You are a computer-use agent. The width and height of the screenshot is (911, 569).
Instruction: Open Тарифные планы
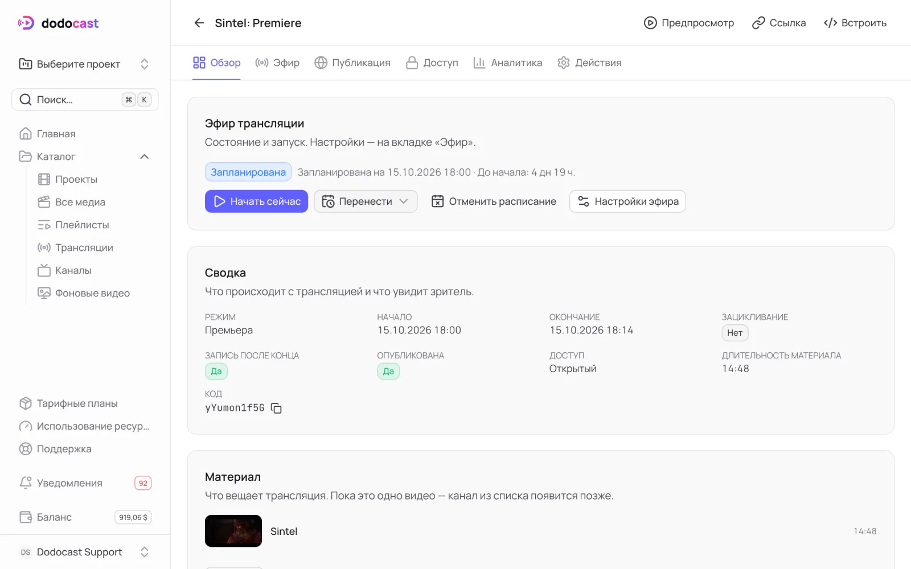(85, 403)
